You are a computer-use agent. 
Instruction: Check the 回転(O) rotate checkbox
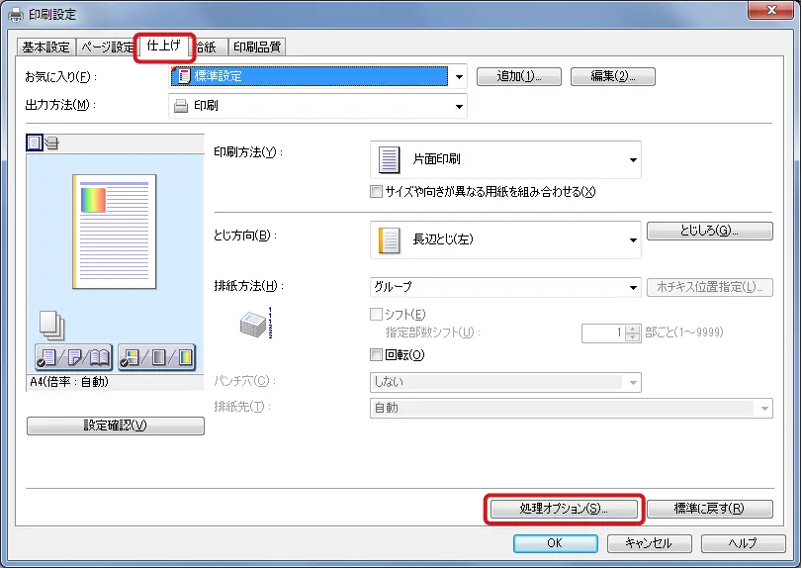376,354
